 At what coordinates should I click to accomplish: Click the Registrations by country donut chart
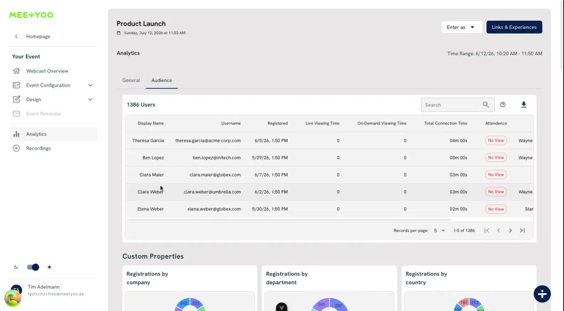tap(469, 304)
